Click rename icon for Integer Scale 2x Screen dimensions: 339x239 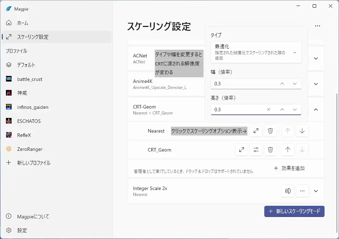(288, 191)
